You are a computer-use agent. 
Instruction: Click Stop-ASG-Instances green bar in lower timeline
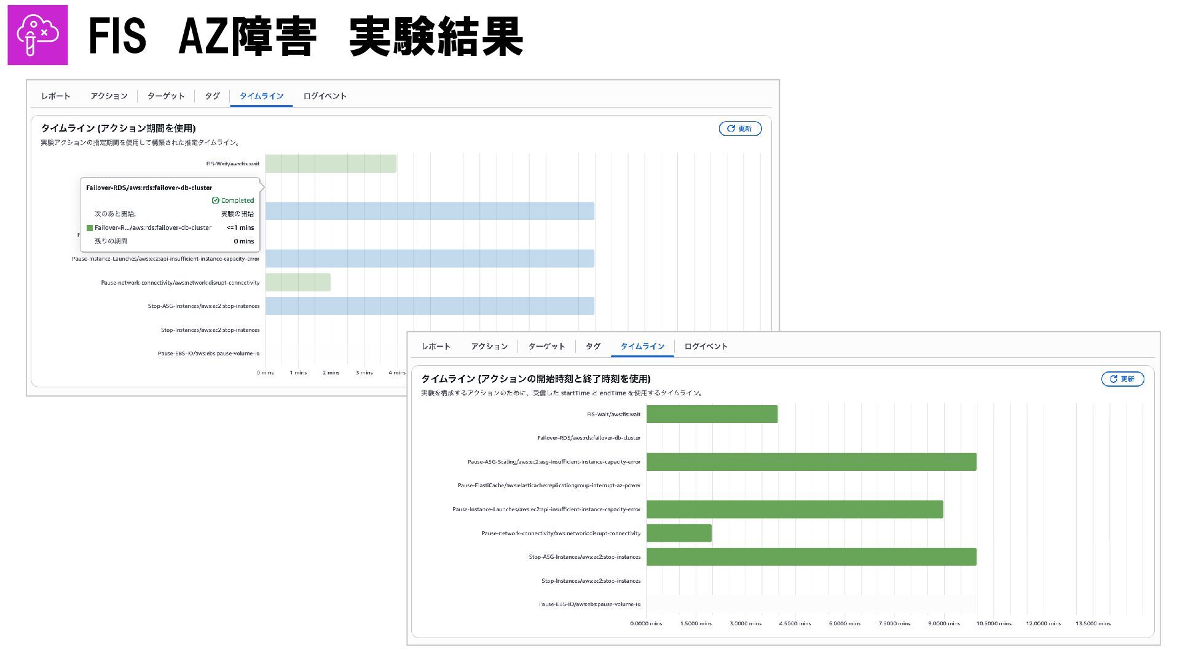tap(811, 556)
